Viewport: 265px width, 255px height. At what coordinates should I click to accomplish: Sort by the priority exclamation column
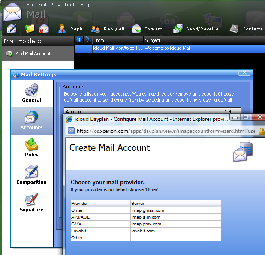coord(79,40)
